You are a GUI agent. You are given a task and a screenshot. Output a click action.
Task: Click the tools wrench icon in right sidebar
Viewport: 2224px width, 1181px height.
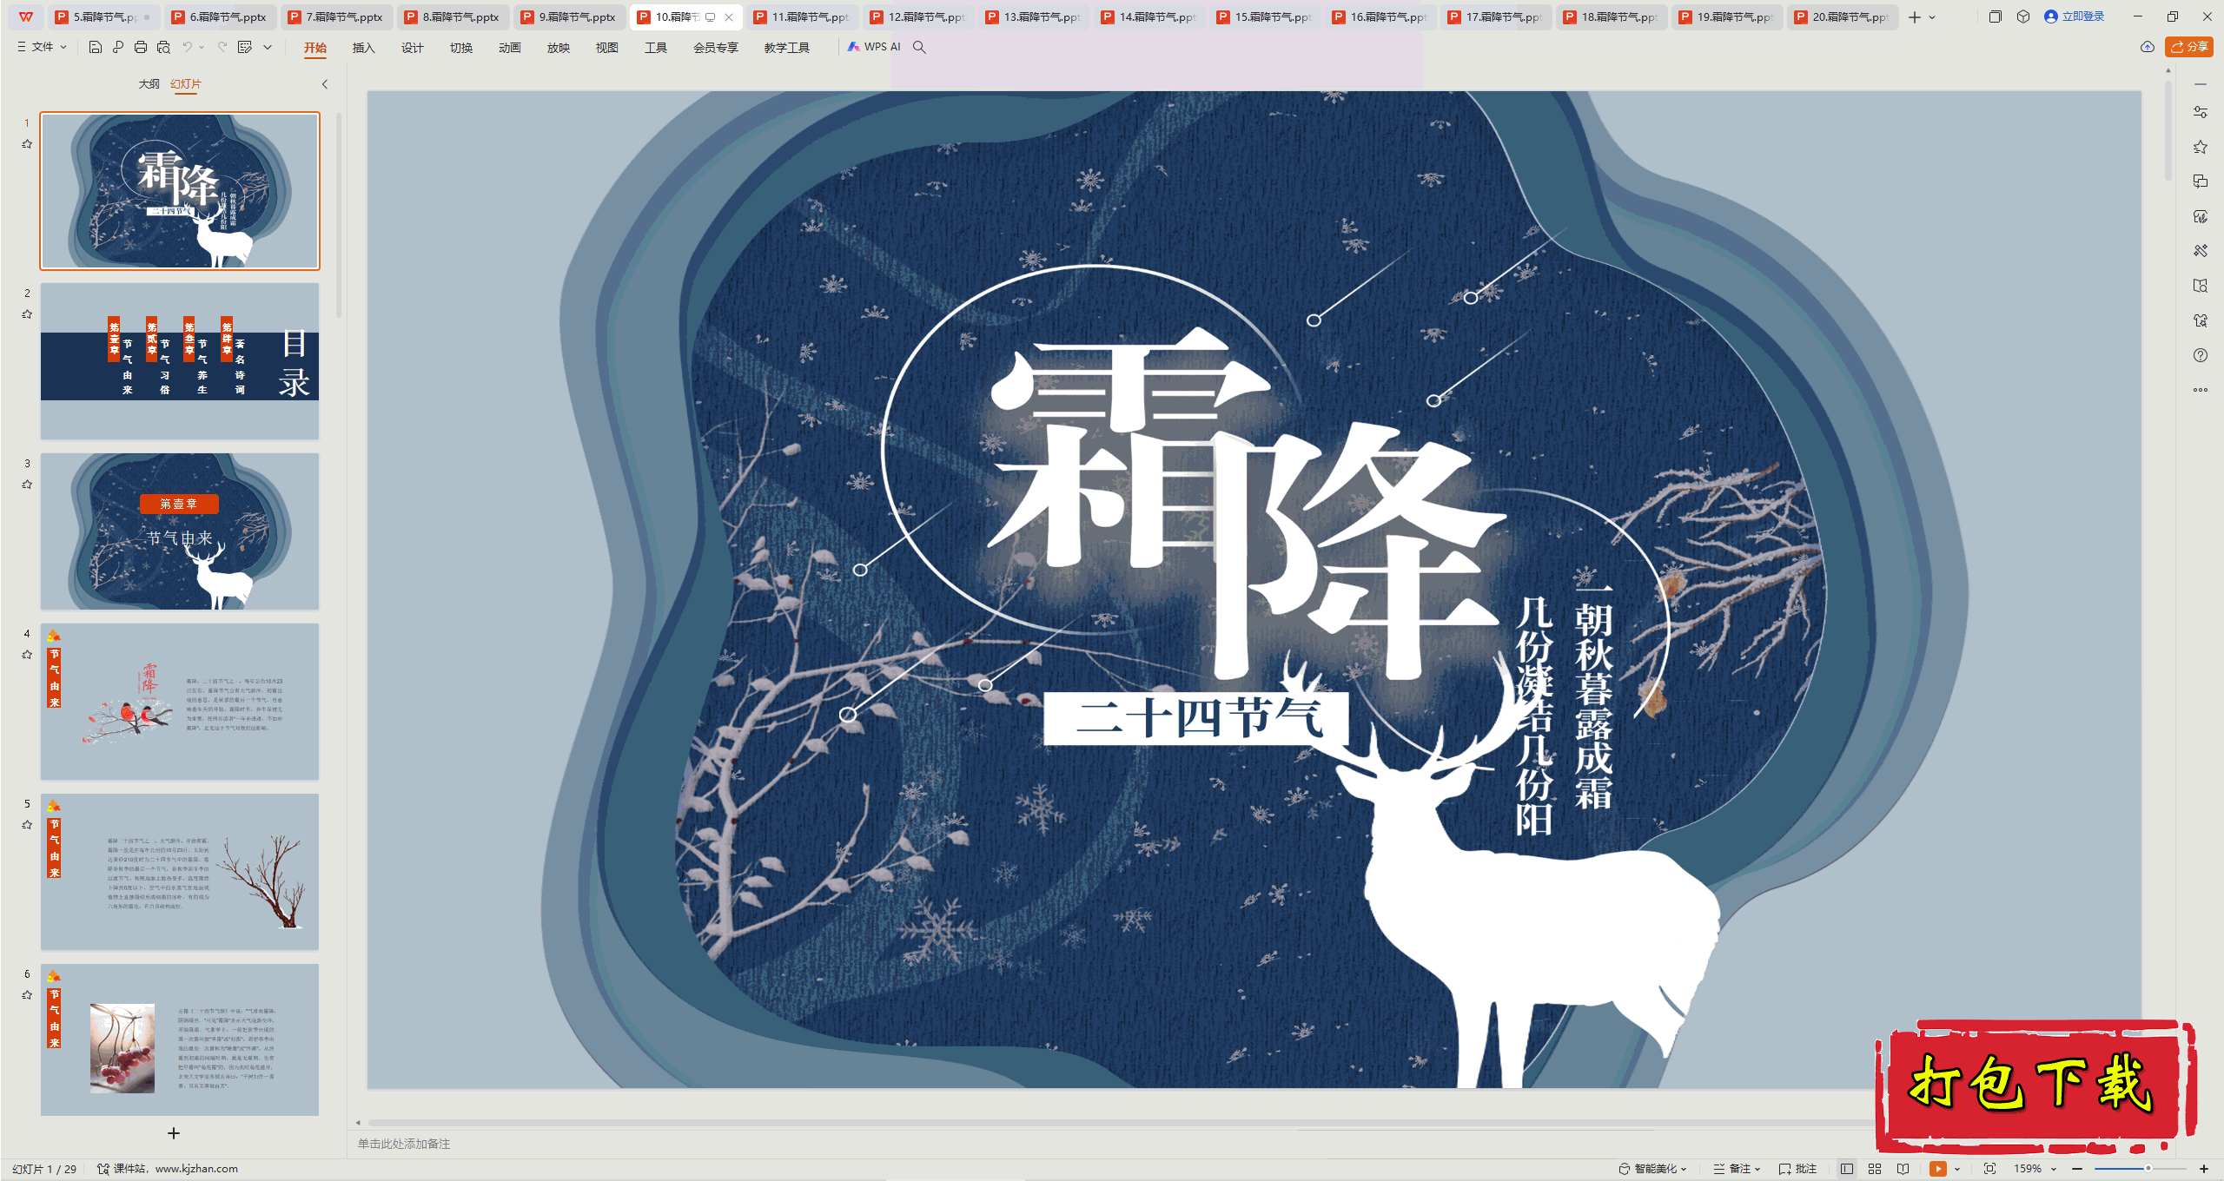[2201, 251]
